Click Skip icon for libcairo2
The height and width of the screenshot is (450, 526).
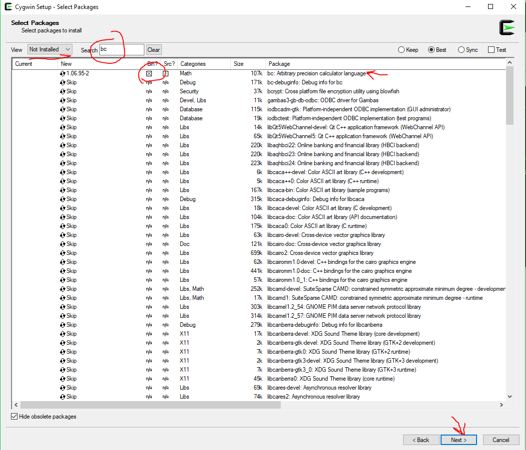(62, 253)
